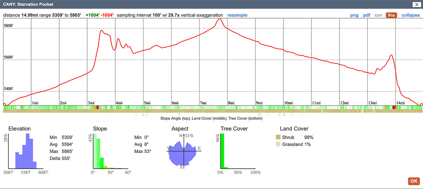This screenshot has width=423, height=189.
Task: Click the red steep slope segment near 14mi
Action: click(394, 107)
